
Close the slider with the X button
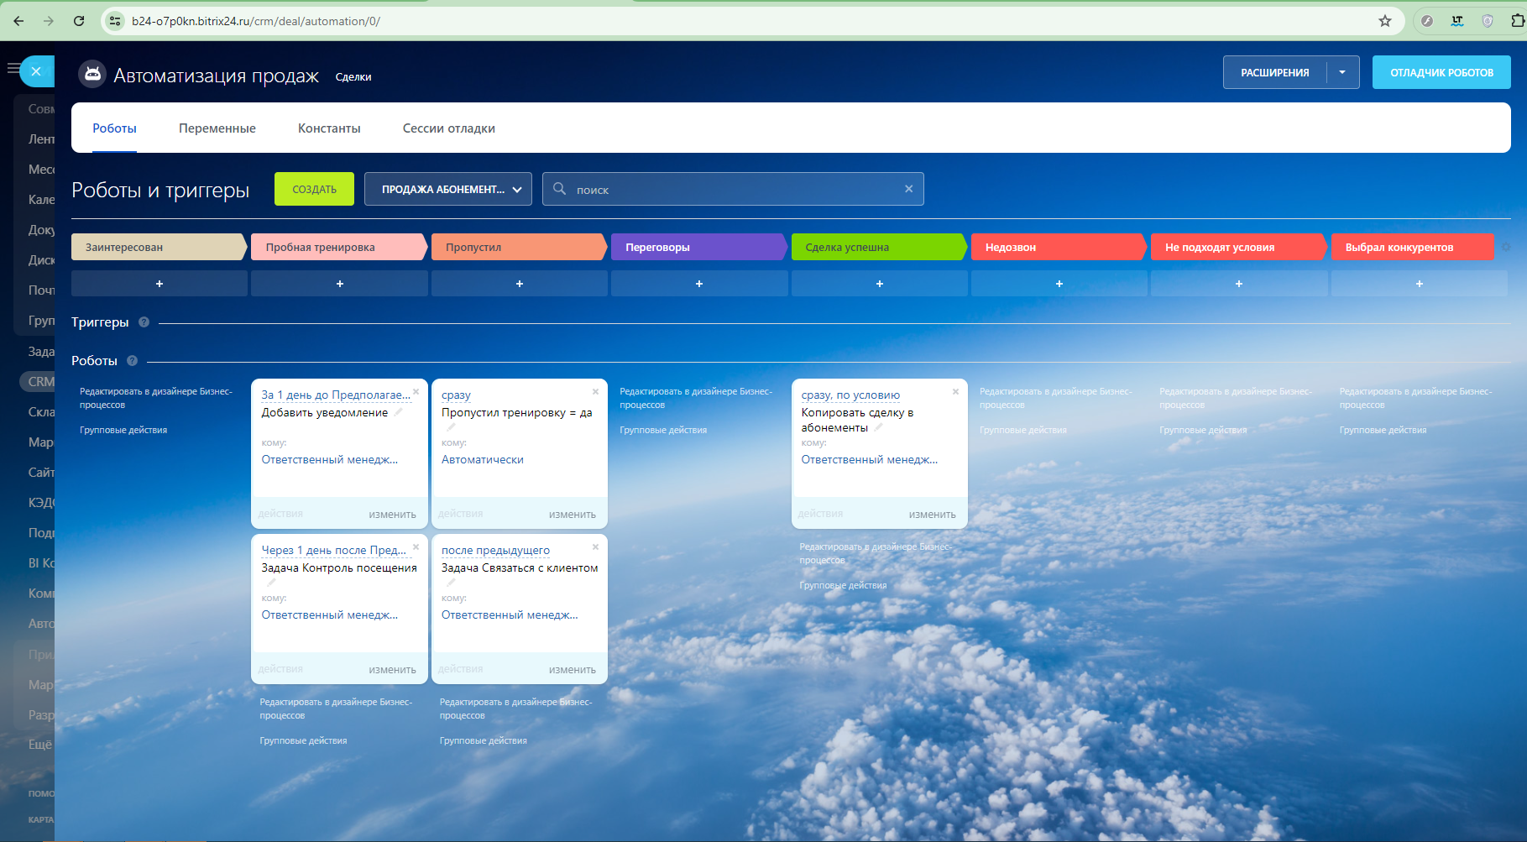(36, 72)
